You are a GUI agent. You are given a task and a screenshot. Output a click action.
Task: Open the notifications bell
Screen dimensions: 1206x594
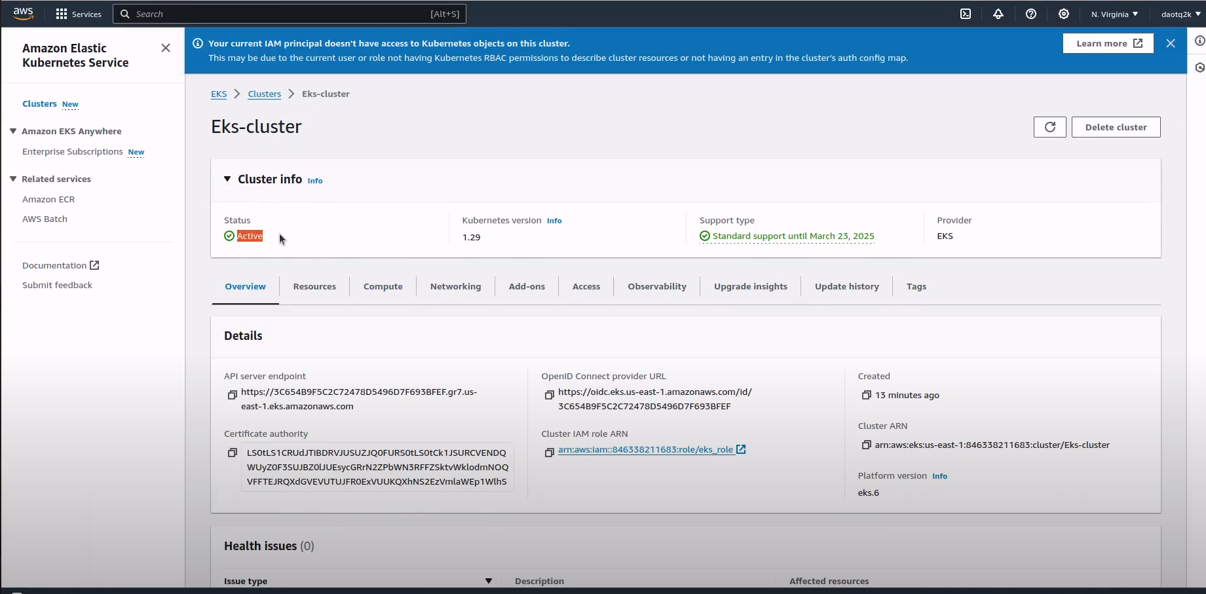click(x=998, y=14)
